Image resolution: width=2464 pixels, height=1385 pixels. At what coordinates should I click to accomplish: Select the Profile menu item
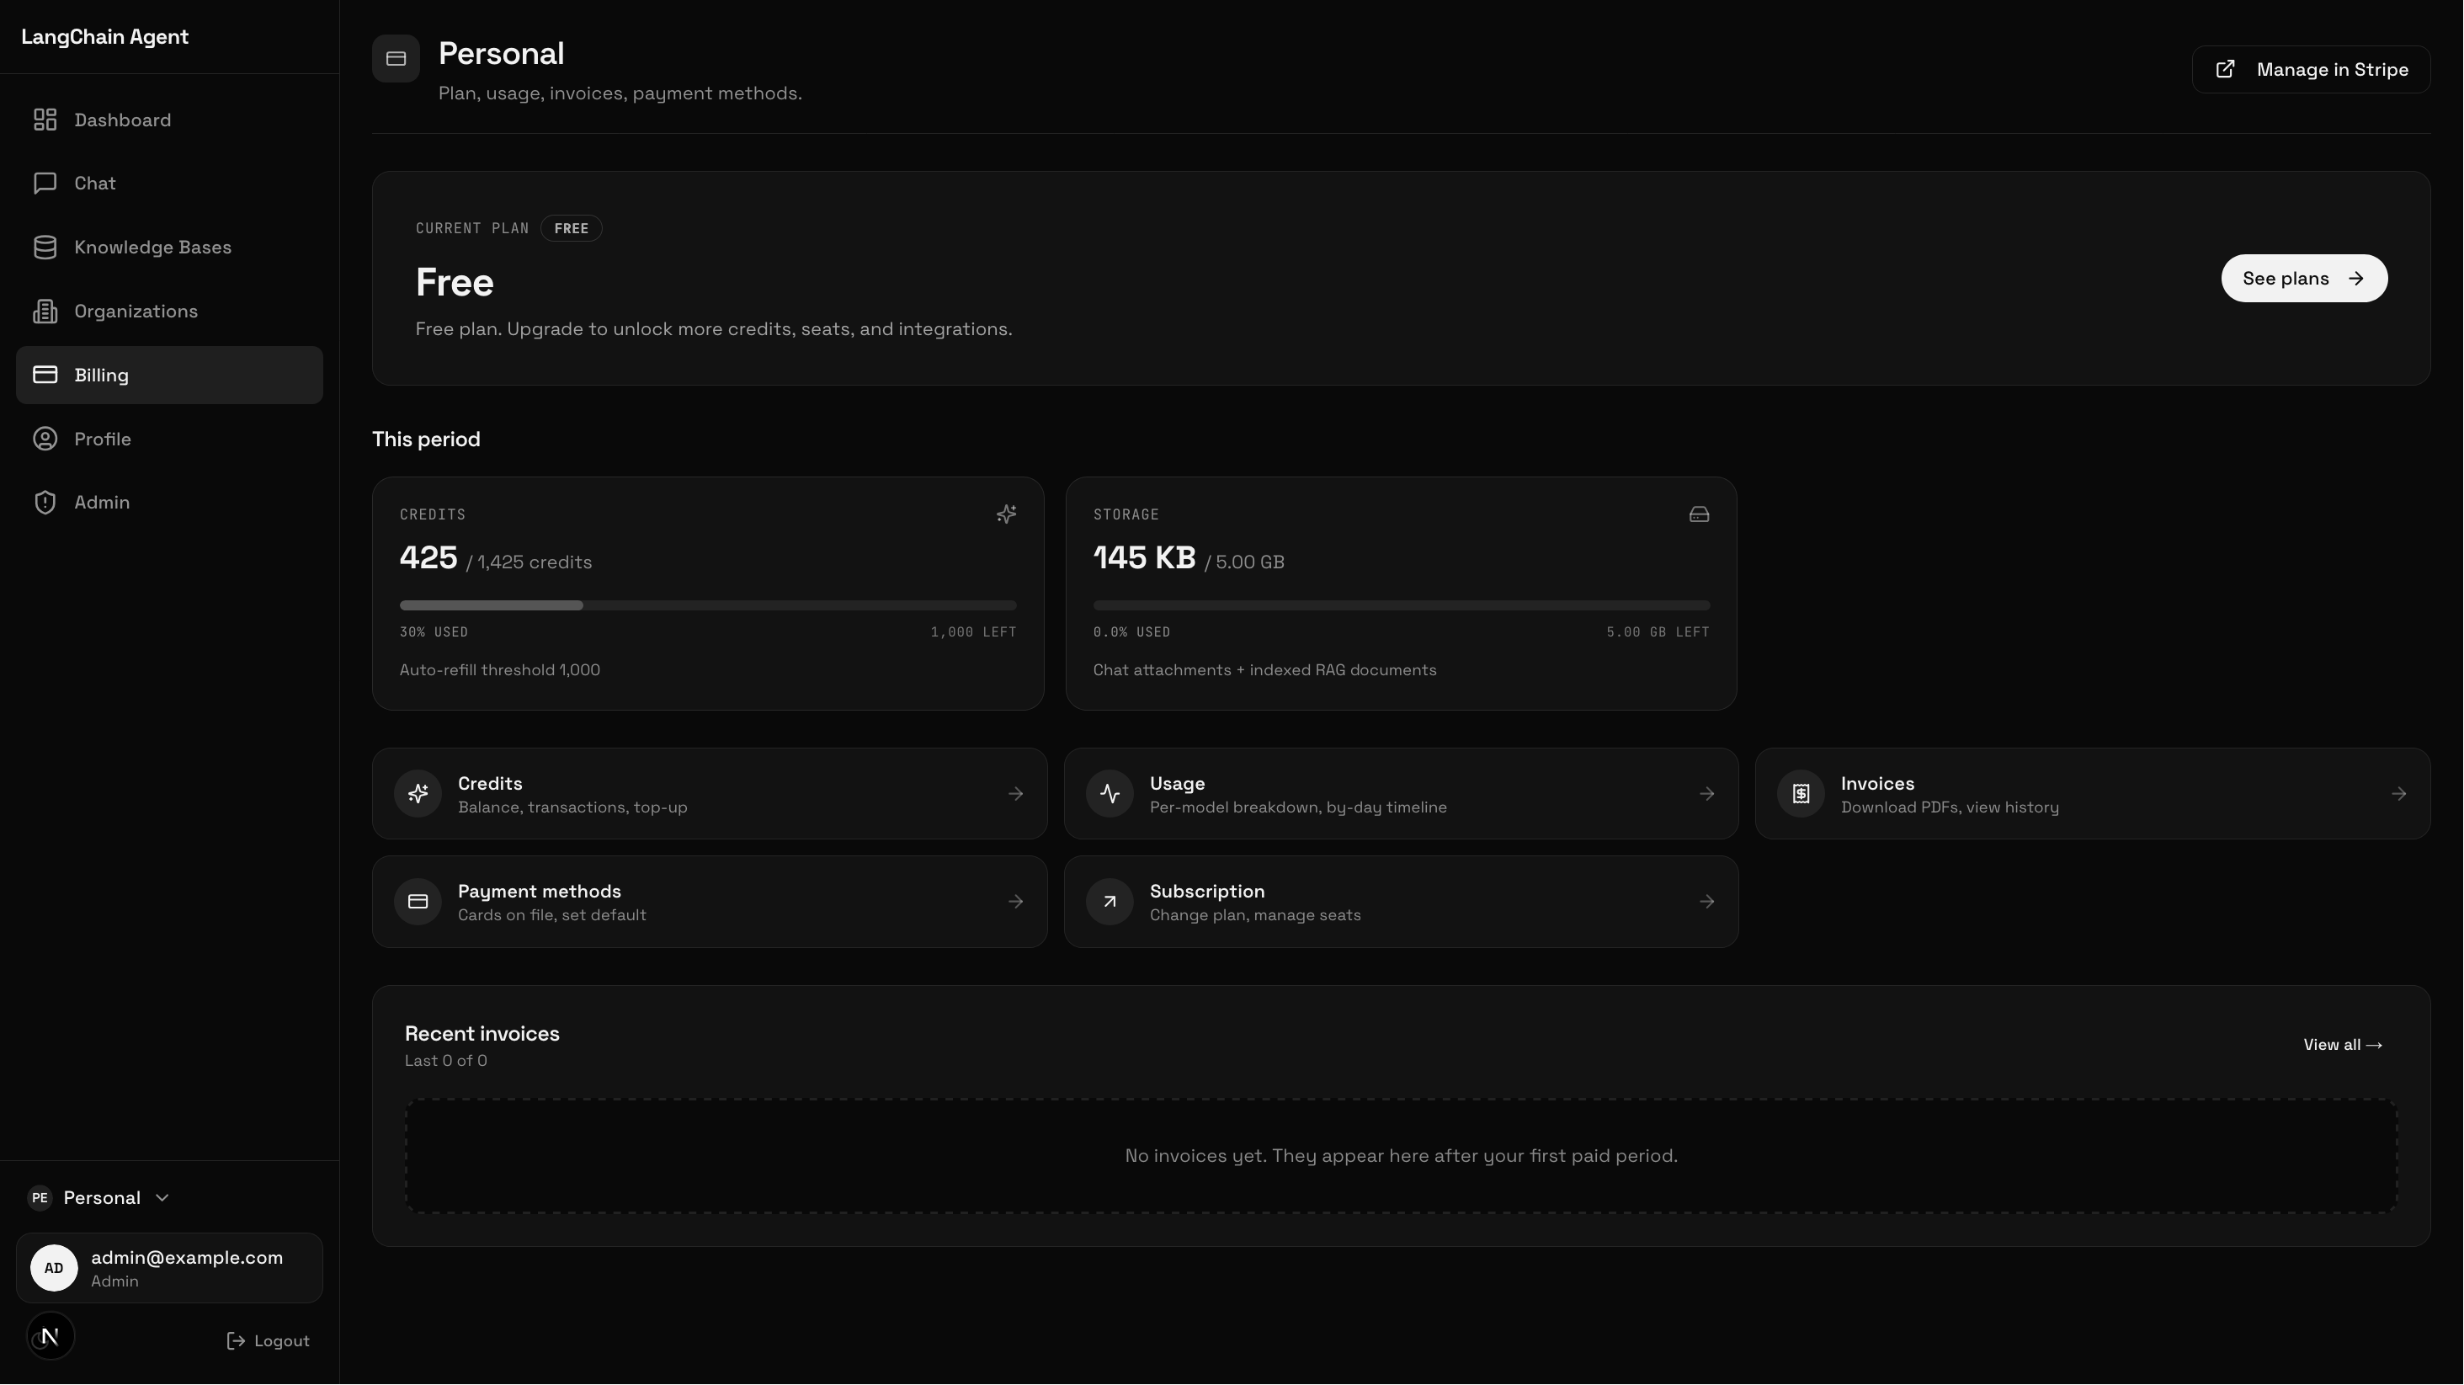169,439
